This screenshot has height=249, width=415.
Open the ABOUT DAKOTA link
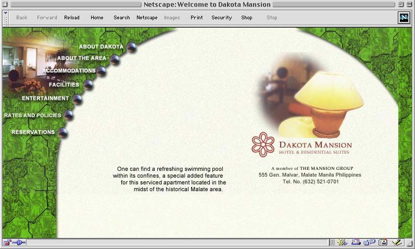(101, 46)
